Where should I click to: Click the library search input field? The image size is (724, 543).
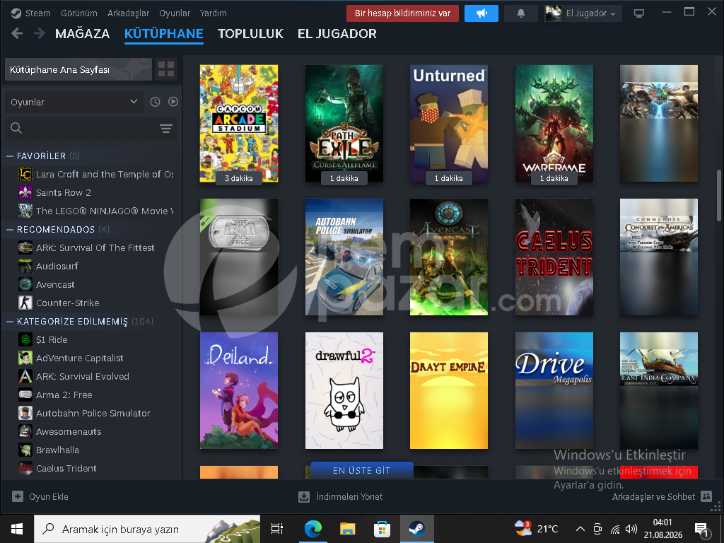(90, 129)
